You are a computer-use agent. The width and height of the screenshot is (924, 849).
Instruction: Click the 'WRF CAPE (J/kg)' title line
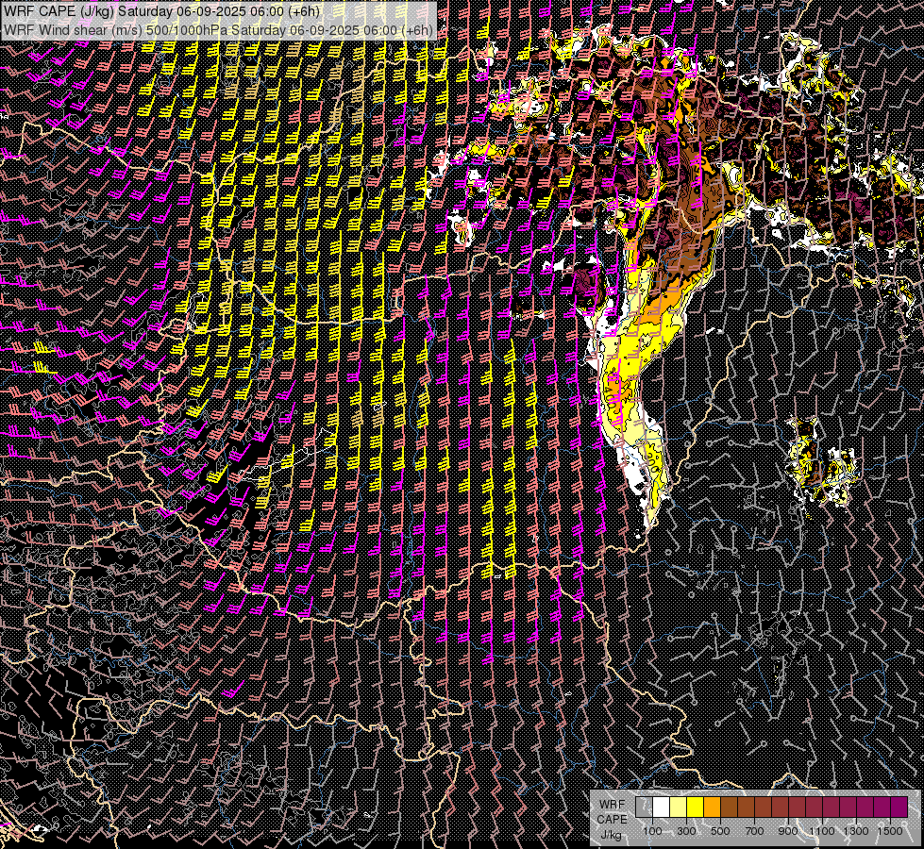[x=162, y=11]
